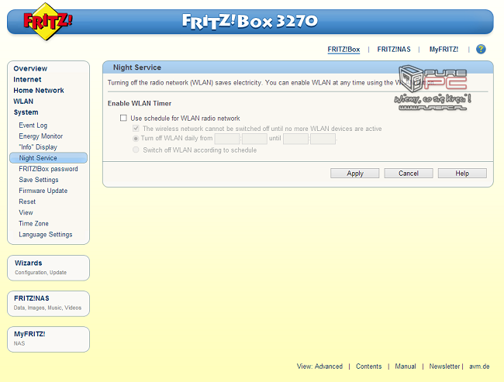Click the until minutes field
Screen dimensions: 504x382
(x=323, y=139)
